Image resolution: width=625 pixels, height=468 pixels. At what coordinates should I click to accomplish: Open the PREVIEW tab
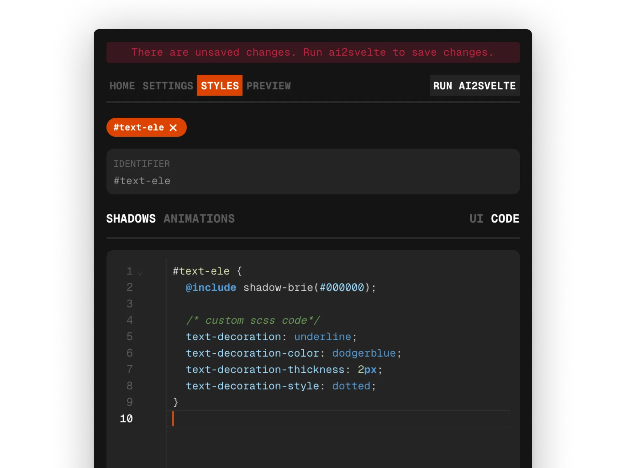click(269, 85)
